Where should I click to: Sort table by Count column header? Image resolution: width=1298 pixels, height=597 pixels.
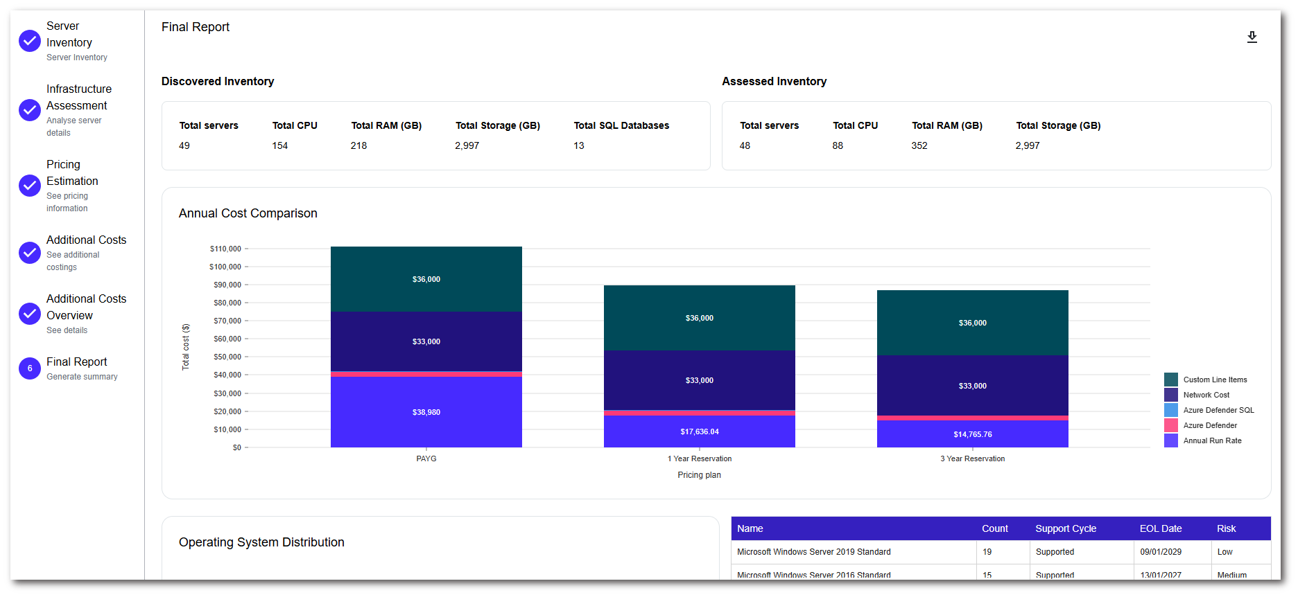pos(994,528)
